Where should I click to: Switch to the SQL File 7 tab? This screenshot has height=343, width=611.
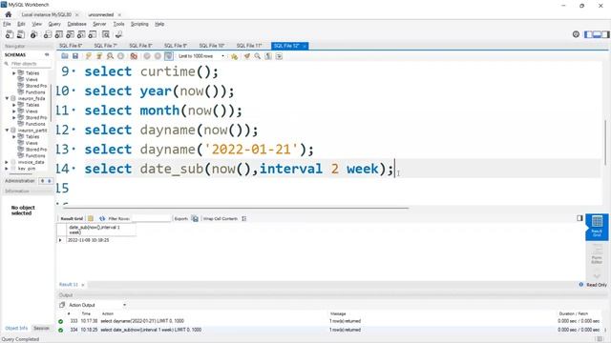pos(106,46)
